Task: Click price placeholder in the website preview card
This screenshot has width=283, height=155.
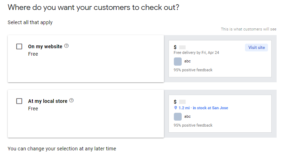Action: pos(182,47)
